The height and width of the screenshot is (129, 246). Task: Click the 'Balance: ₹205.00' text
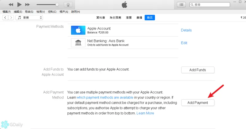point(98,33)
